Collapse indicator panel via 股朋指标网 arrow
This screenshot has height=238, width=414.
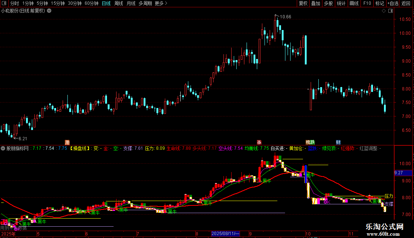pos(3,148)
